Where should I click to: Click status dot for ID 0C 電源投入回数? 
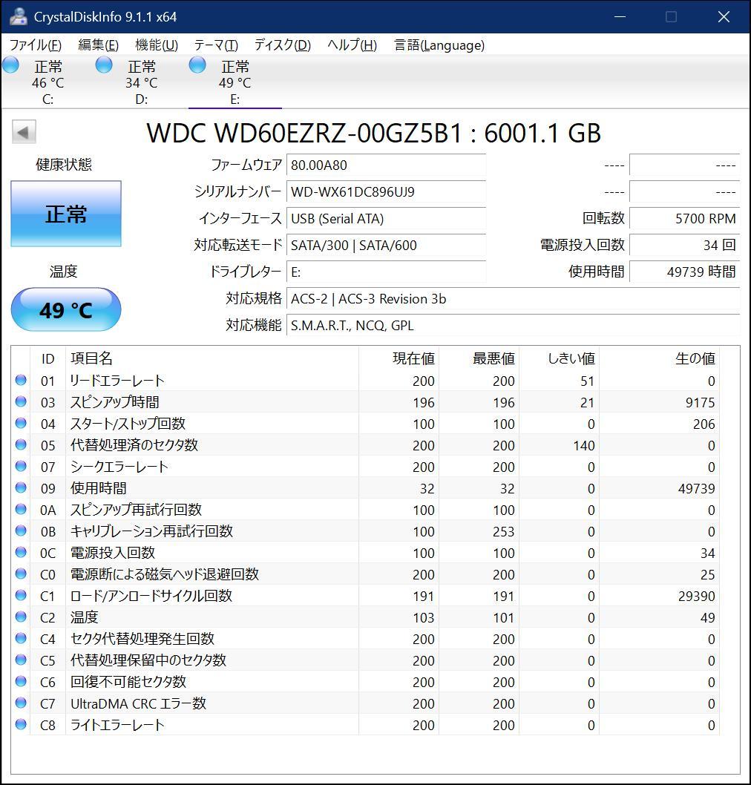21,552
